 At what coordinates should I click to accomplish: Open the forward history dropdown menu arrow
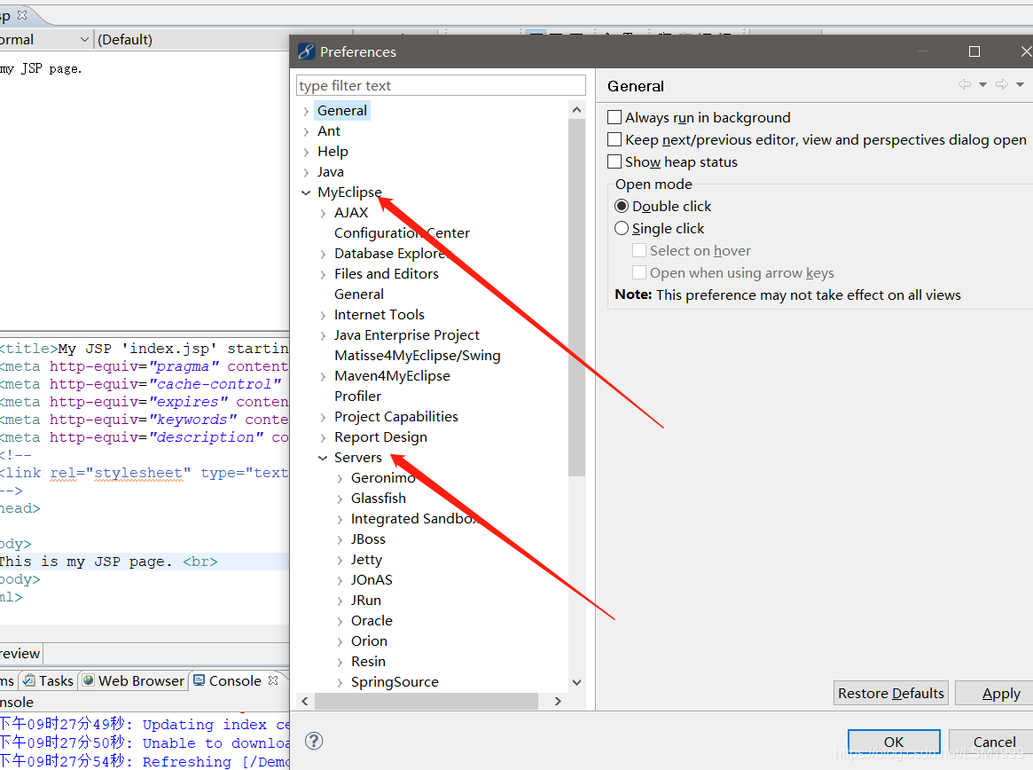click(1020, 84)
